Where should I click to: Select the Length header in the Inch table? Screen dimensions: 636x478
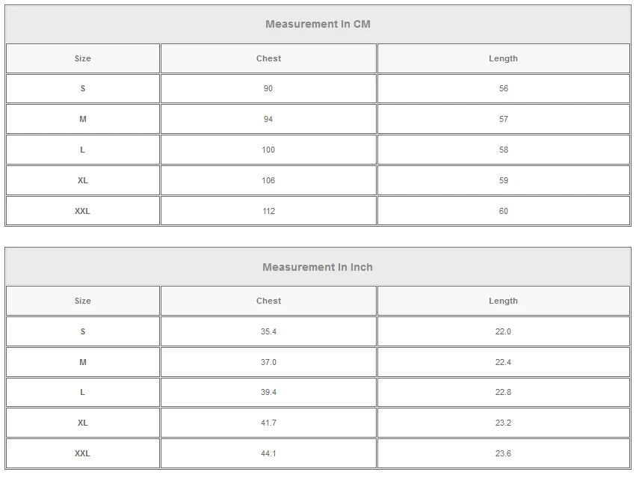(x=503, y=301)
